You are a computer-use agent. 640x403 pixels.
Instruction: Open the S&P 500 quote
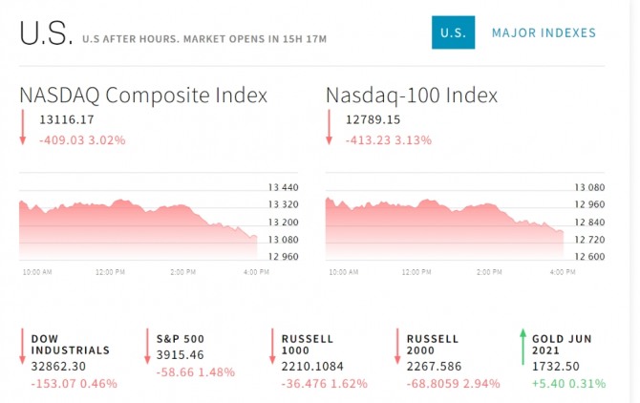pyautogui.click(x=180, y=339)
